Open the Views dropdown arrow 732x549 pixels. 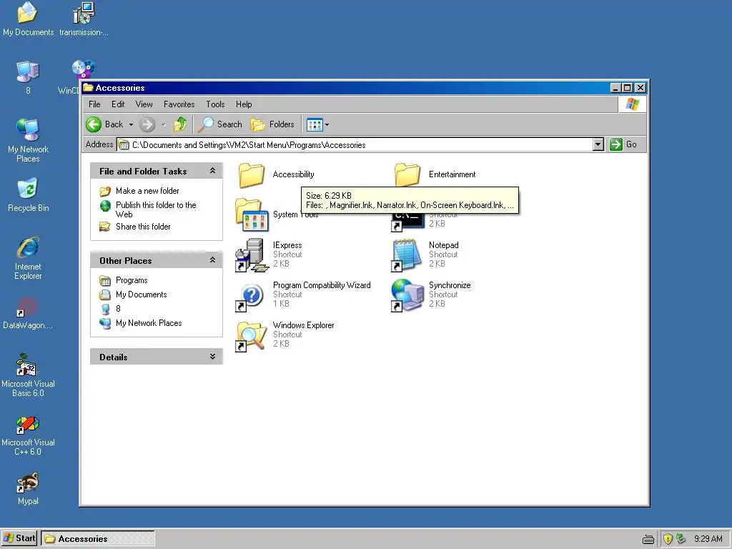[x=327, y=124]
